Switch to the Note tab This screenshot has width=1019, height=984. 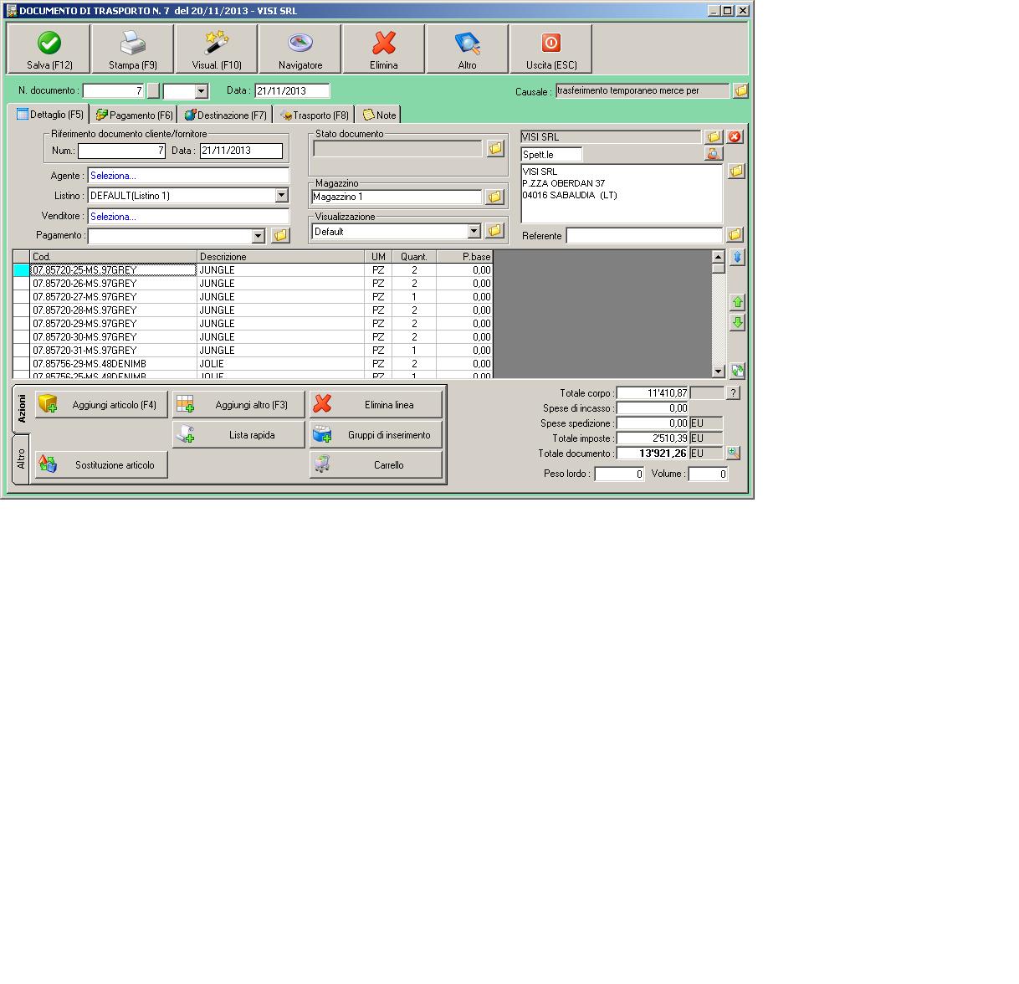[379, 115]
